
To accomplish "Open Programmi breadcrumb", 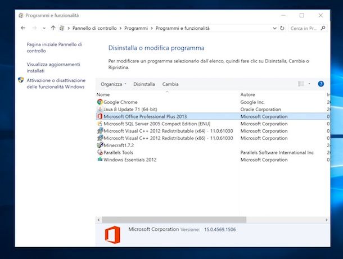I will (136, 28).
